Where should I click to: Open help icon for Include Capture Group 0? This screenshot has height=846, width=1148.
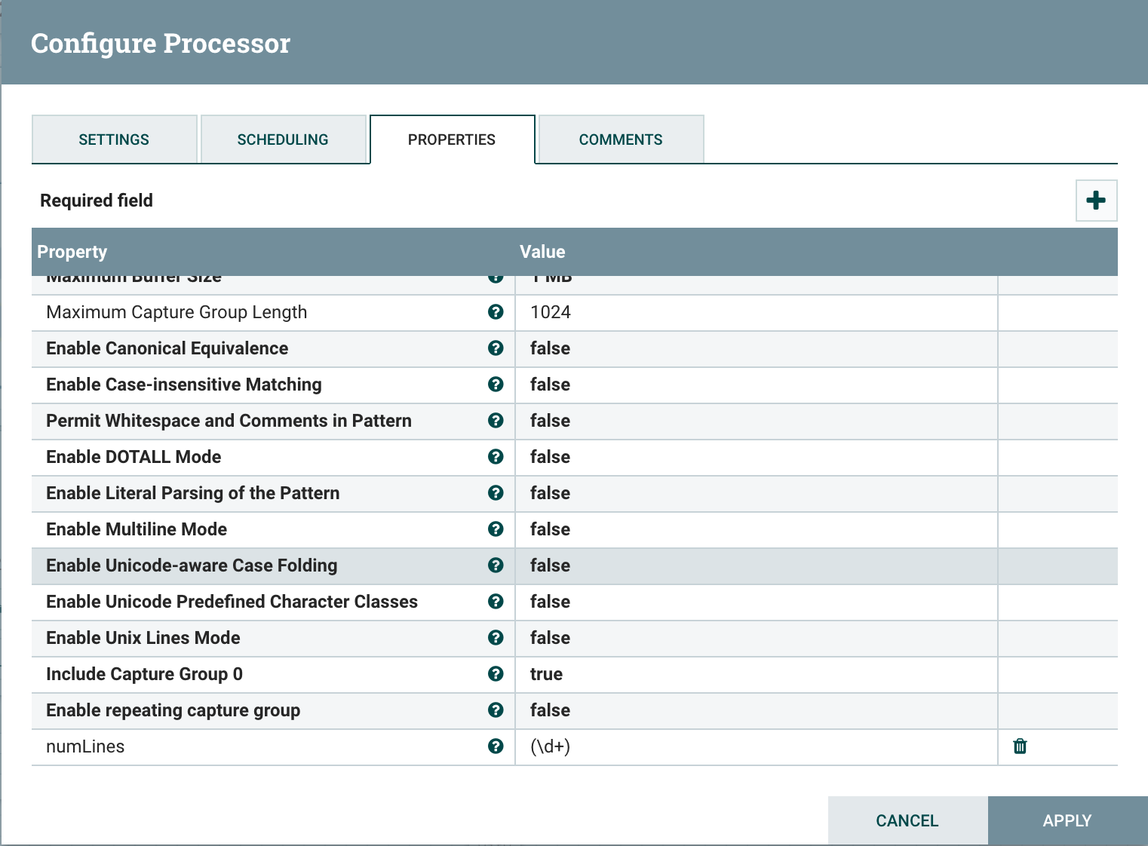(x=496, y=674)
